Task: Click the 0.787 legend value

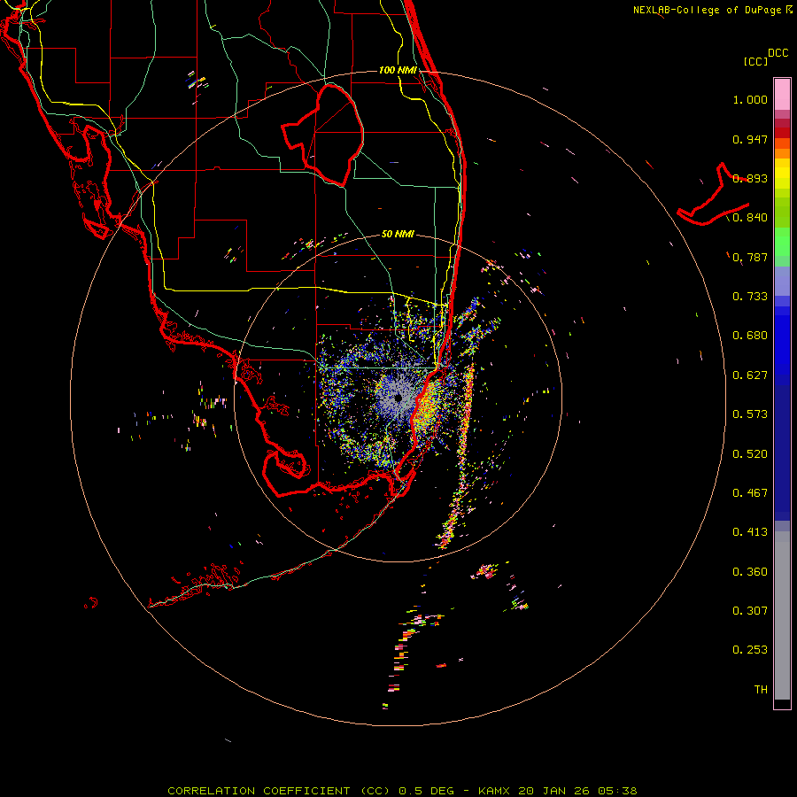Action: tap(750, 257)
